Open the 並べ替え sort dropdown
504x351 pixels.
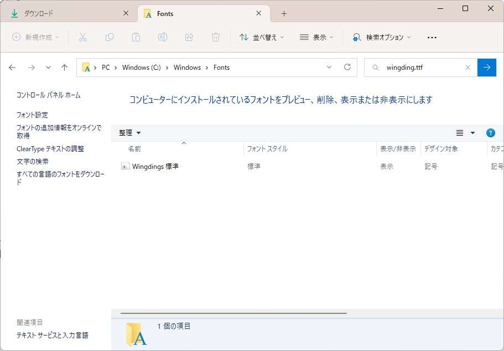(262, 37)
